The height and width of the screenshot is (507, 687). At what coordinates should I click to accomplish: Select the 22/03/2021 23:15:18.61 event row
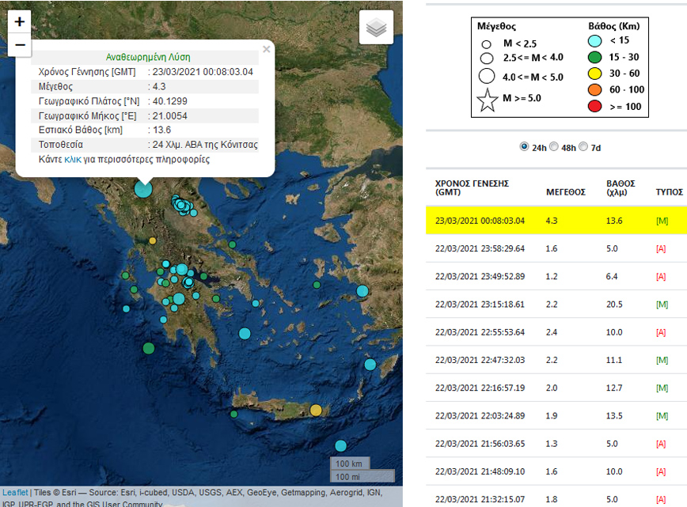(x=554, y=305)
